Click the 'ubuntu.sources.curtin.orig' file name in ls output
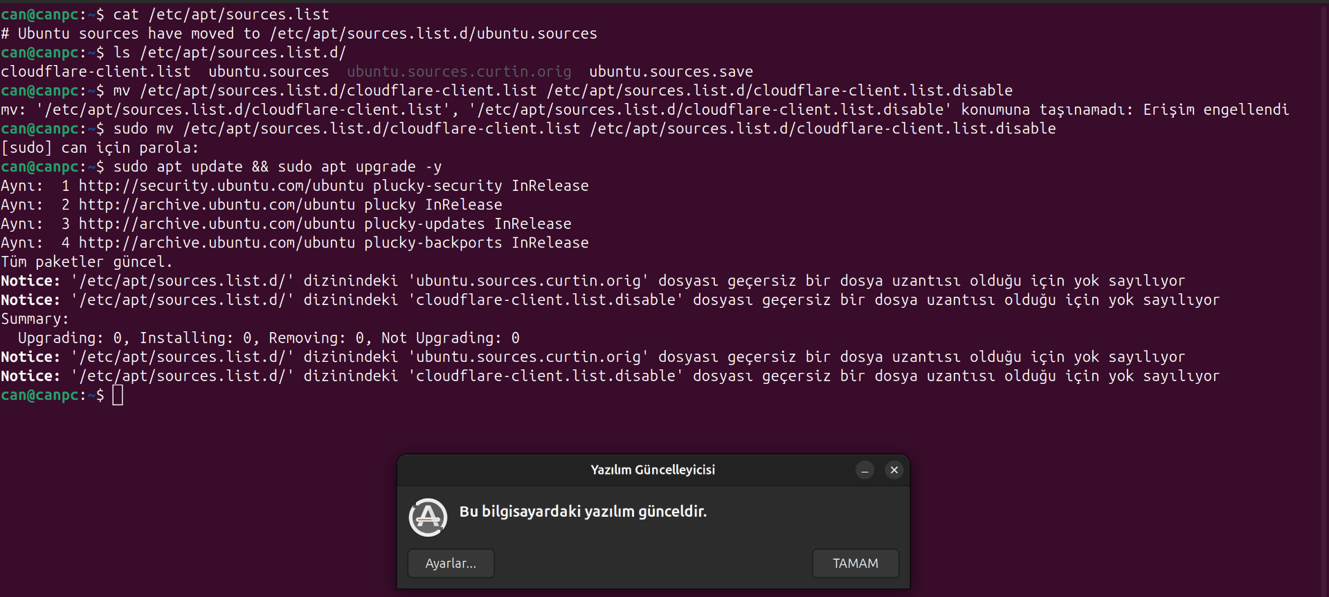This screenshot has height=597, width=1329. 459,72
